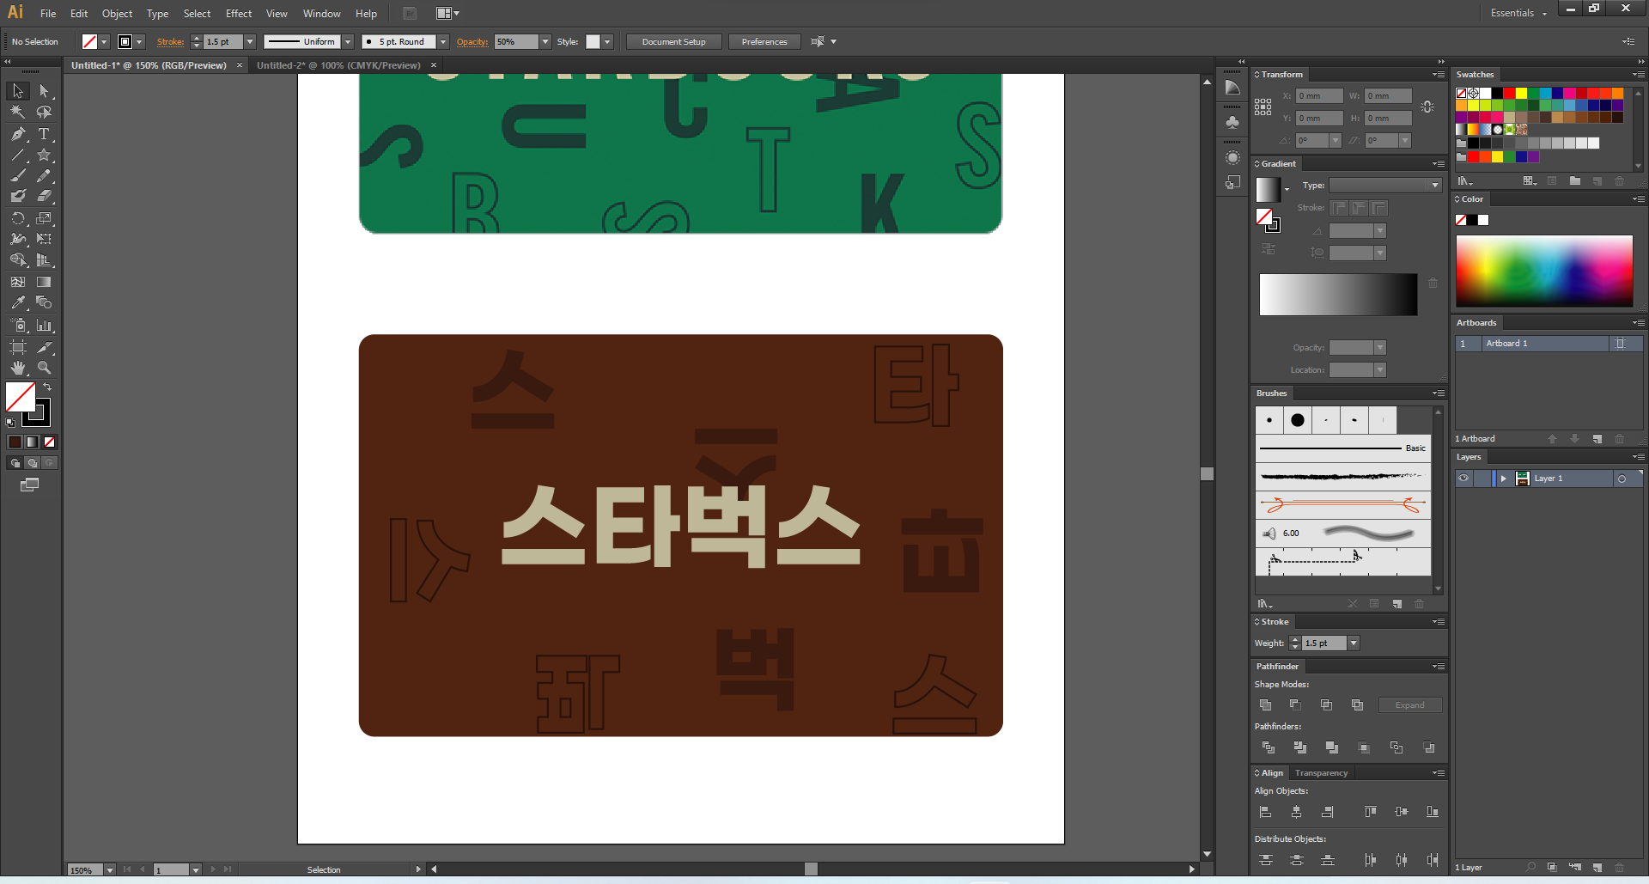This screenshot has width=1649, height=884.
Task: Select the Scale tool
Action: [x=44, y=218]
